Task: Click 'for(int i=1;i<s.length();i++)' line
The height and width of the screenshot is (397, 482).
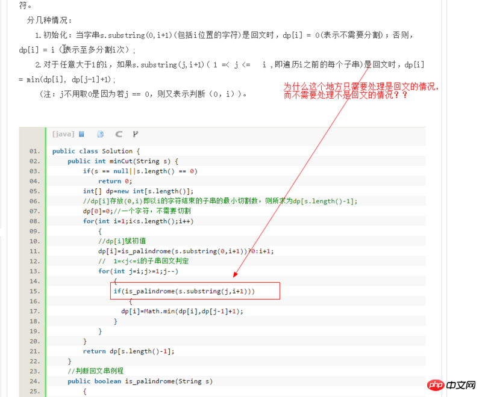Action: 139,221
